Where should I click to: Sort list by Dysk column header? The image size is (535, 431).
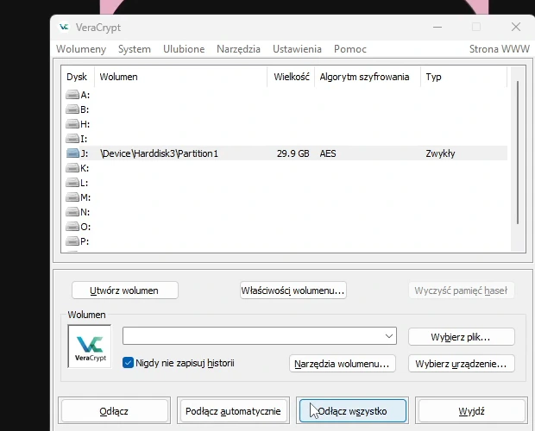[77, 77]
